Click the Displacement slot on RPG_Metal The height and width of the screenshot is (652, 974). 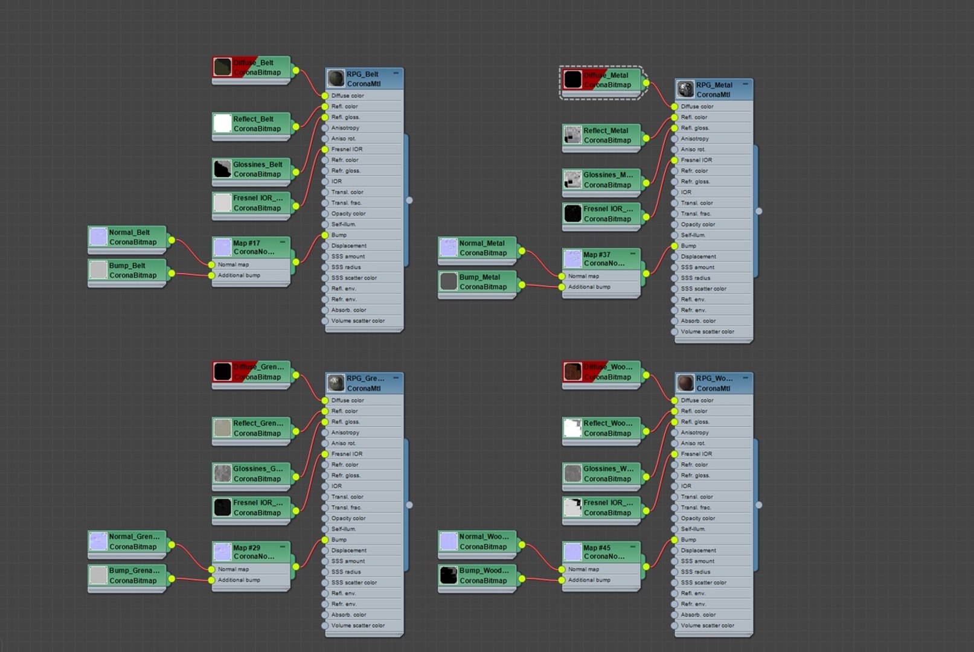pos(714,257)
